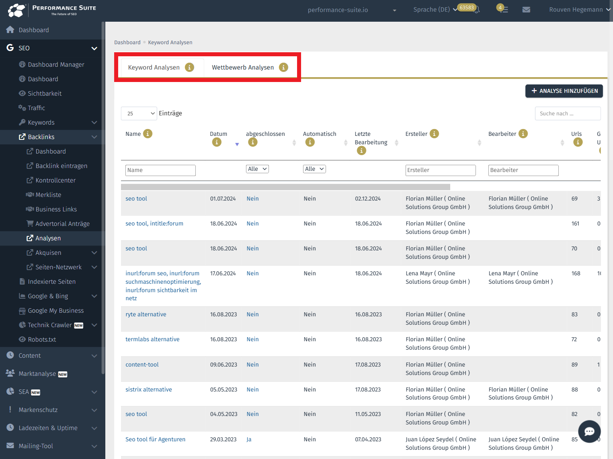
Task: Click horizontal table scrollbar
Action: pyautogui.click(x=285, y=187)
